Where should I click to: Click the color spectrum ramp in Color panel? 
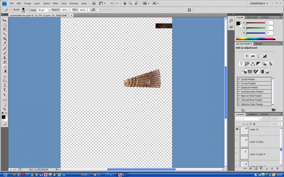pos(256,39)
